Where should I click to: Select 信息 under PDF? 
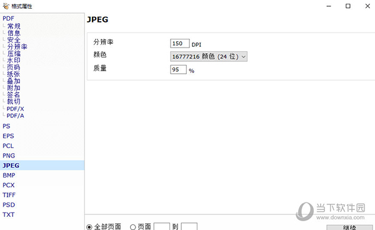tap(14, 33)
